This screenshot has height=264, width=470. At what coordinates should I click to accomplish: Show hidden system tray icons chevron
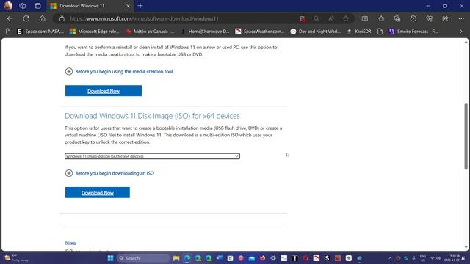(390, 258)
